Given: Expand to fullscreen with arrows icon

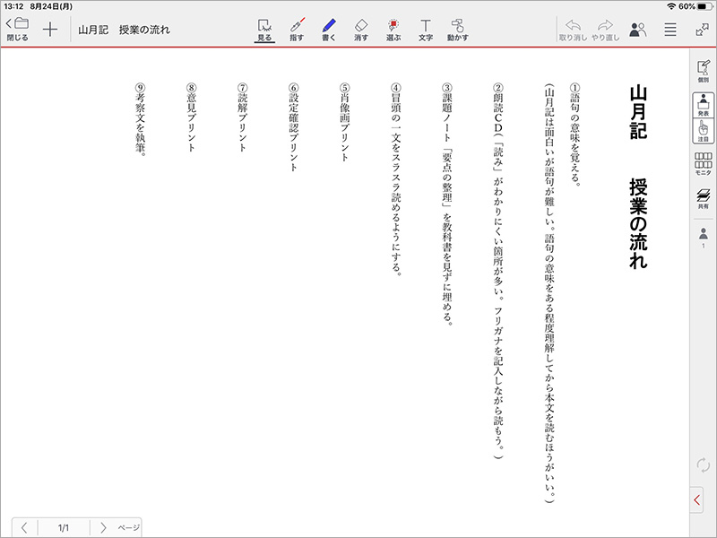Looking at the screenshot, I should pos(702,30).
